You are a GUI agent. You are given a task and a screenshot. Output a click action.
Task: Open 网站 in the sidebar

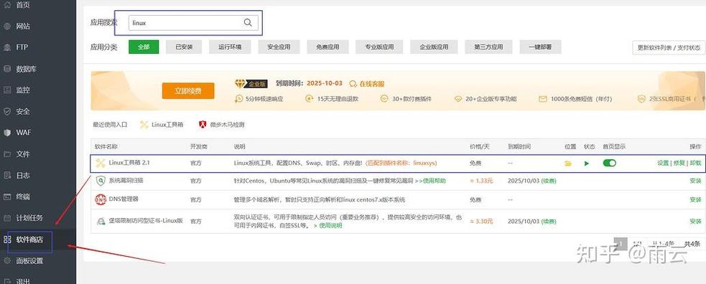tap(23, 26)
